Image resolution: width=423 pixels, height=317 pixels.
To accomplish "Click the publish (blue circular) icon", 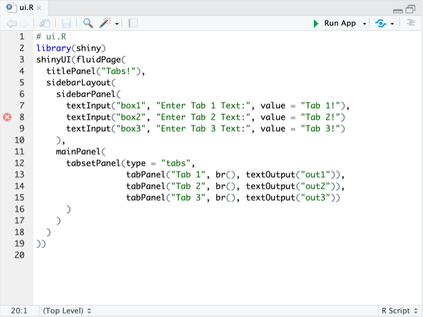I will point(381,23).
